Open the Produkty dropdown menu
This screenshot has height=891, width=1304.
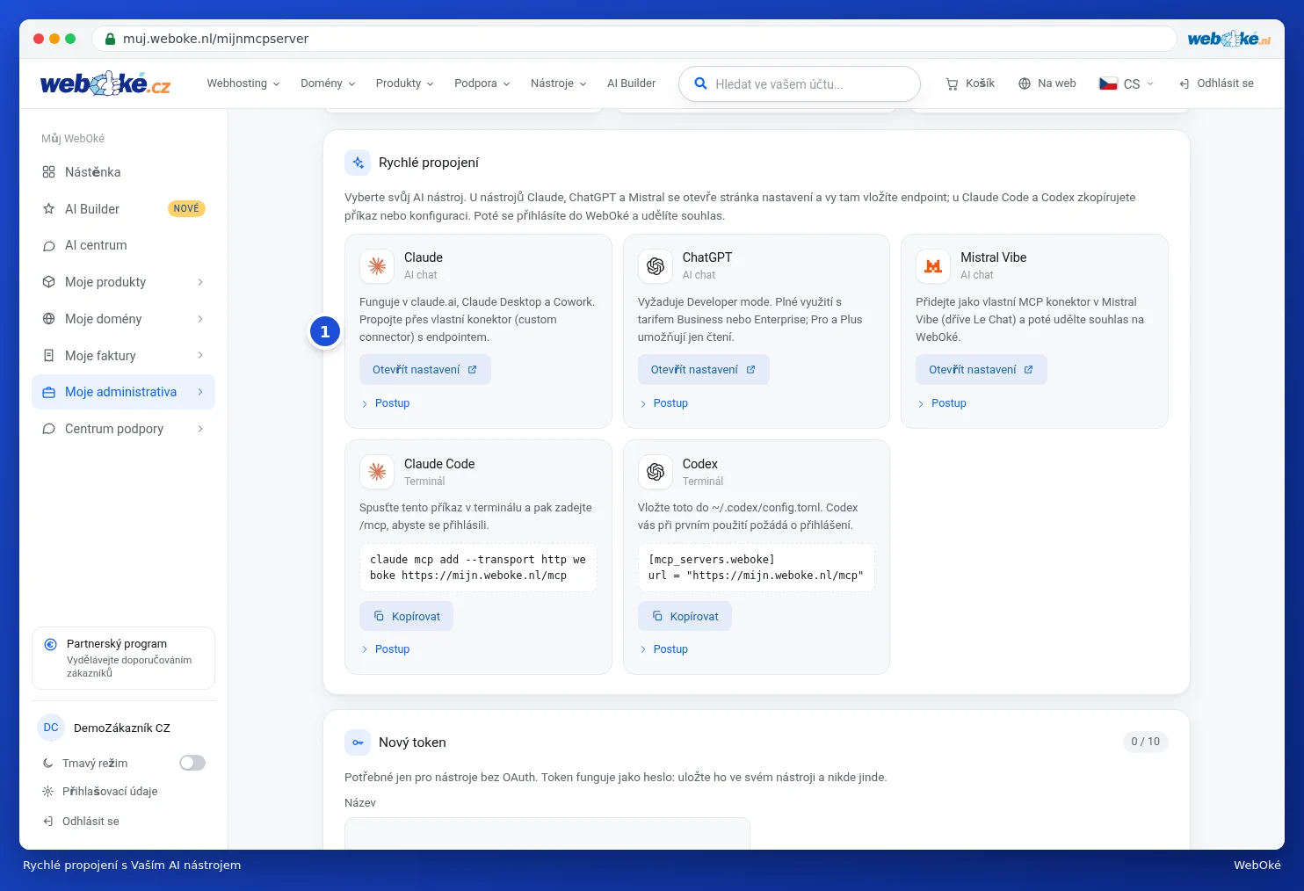pyautogui.click(x=404, y=83)
